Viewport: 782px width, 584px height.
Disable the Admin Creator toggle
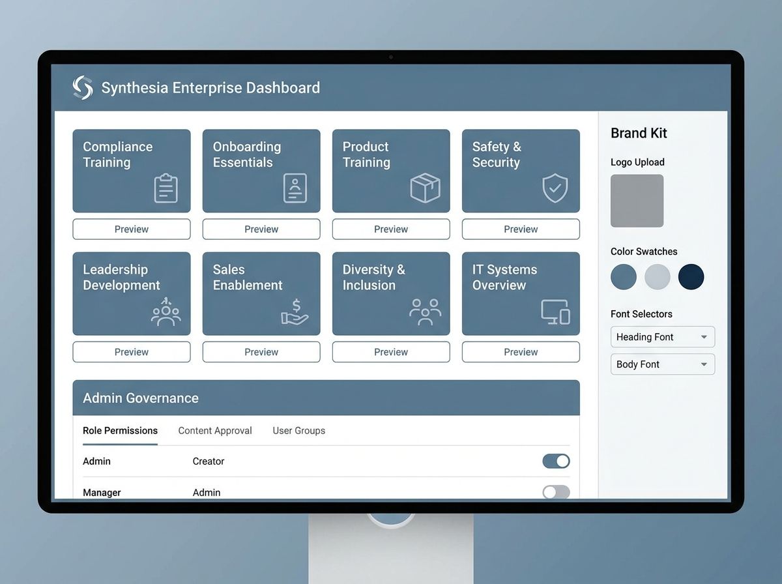tap(556, 461)
